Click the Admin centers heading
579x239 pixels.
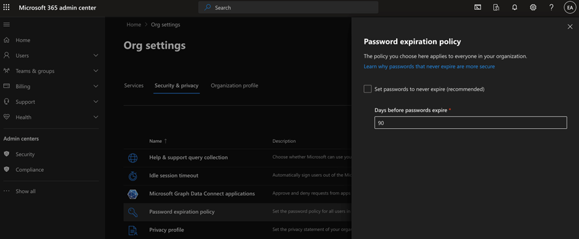tap(21, 139)
